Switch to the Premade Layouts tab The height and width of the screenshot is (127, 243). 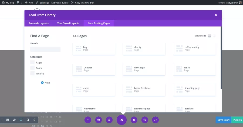click(39, 23)
